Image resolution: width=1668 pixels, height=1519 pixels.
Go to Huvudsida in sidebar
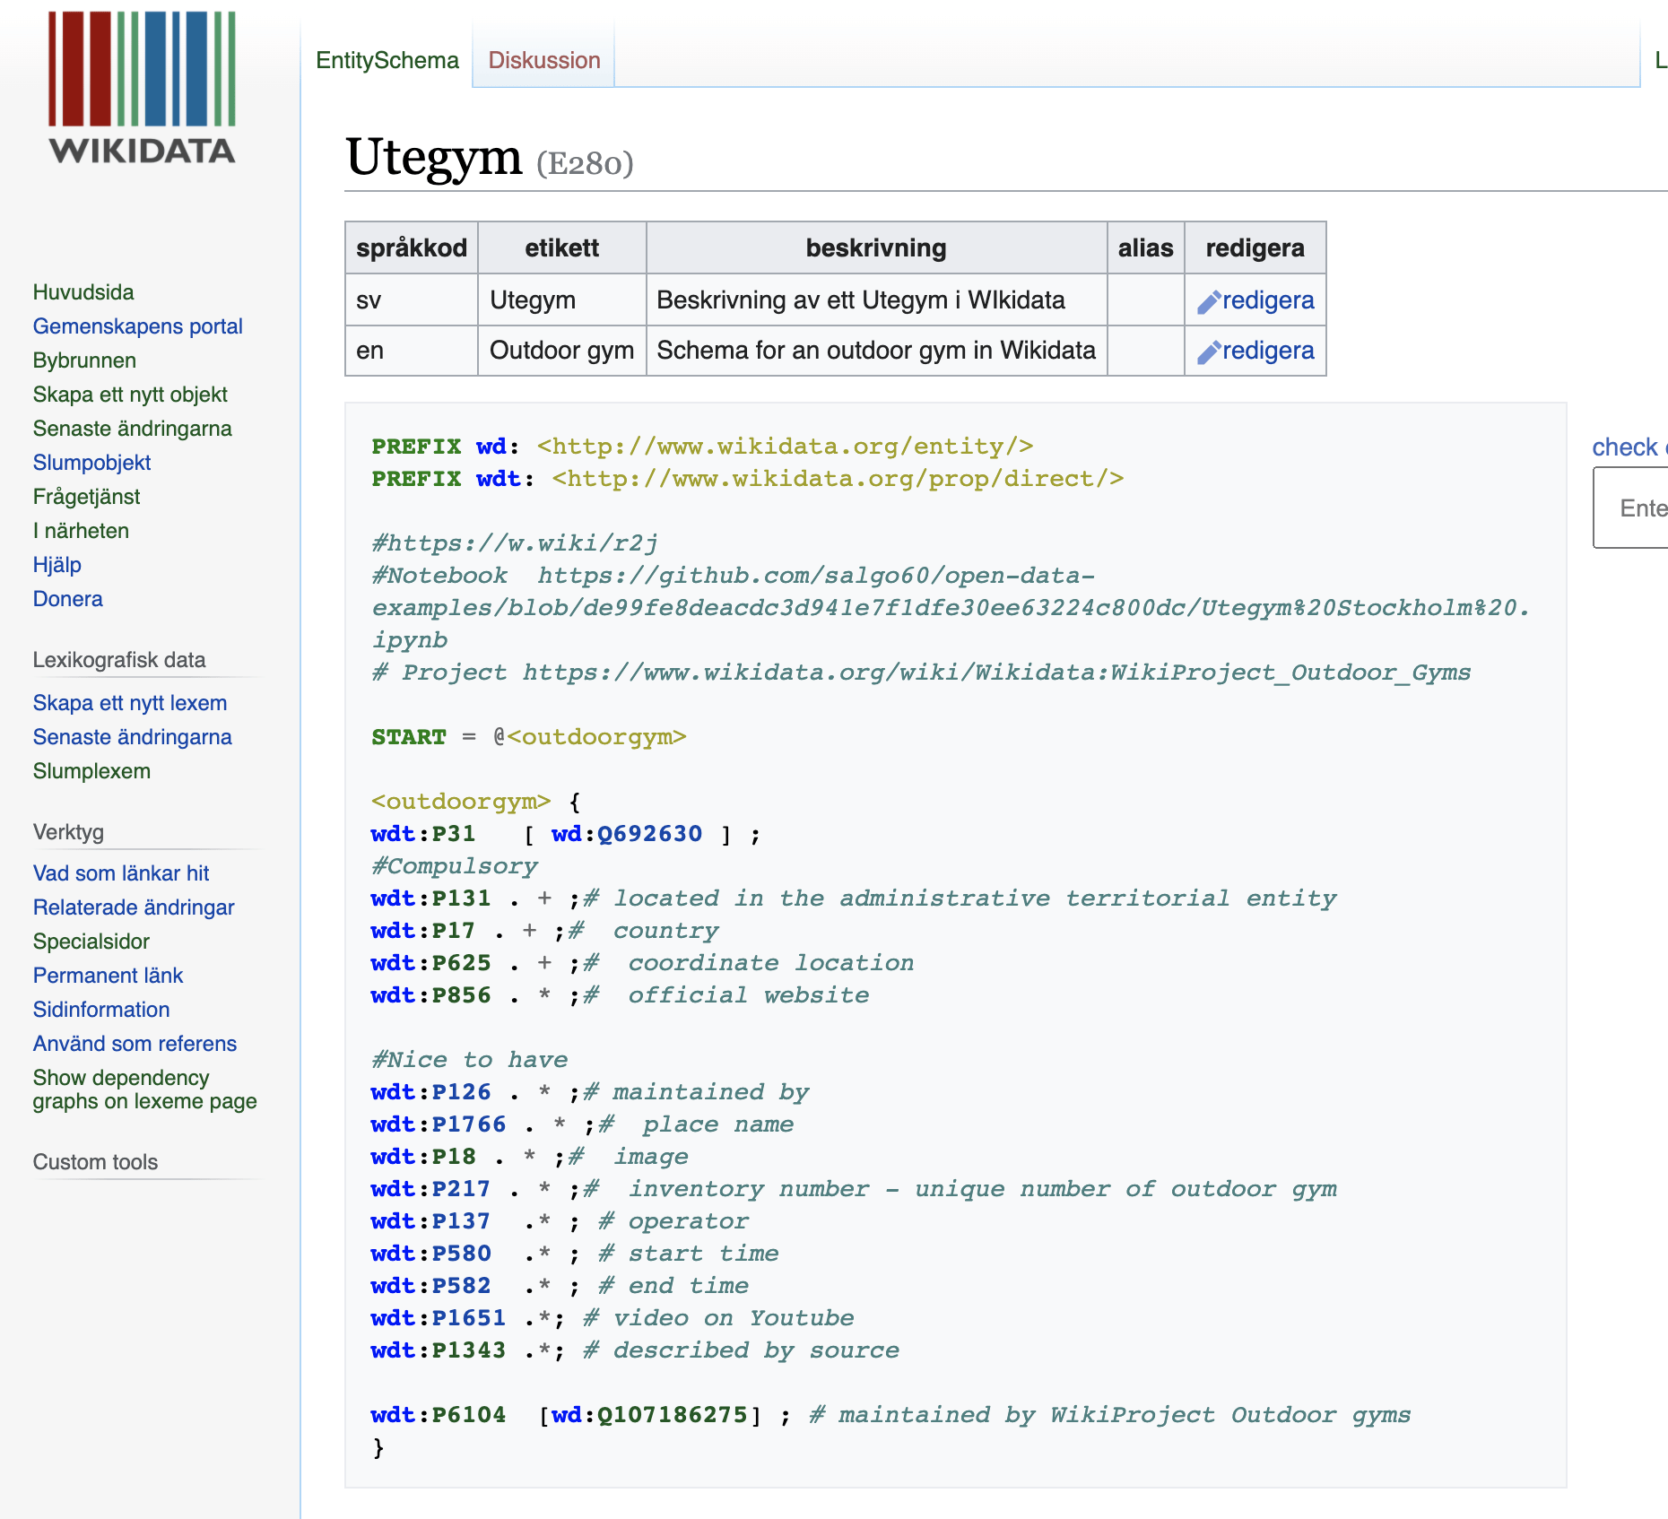click(x=83, y=292)
